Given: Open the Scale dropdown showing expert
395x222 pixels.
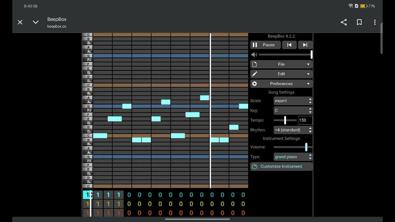Looking at the screenshot, I should (293, 101).
